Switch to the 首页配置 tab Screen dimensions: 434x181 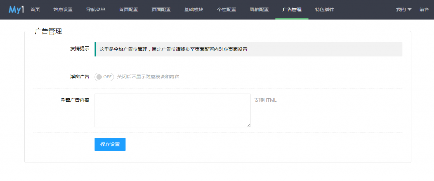(x=128, y=10)
